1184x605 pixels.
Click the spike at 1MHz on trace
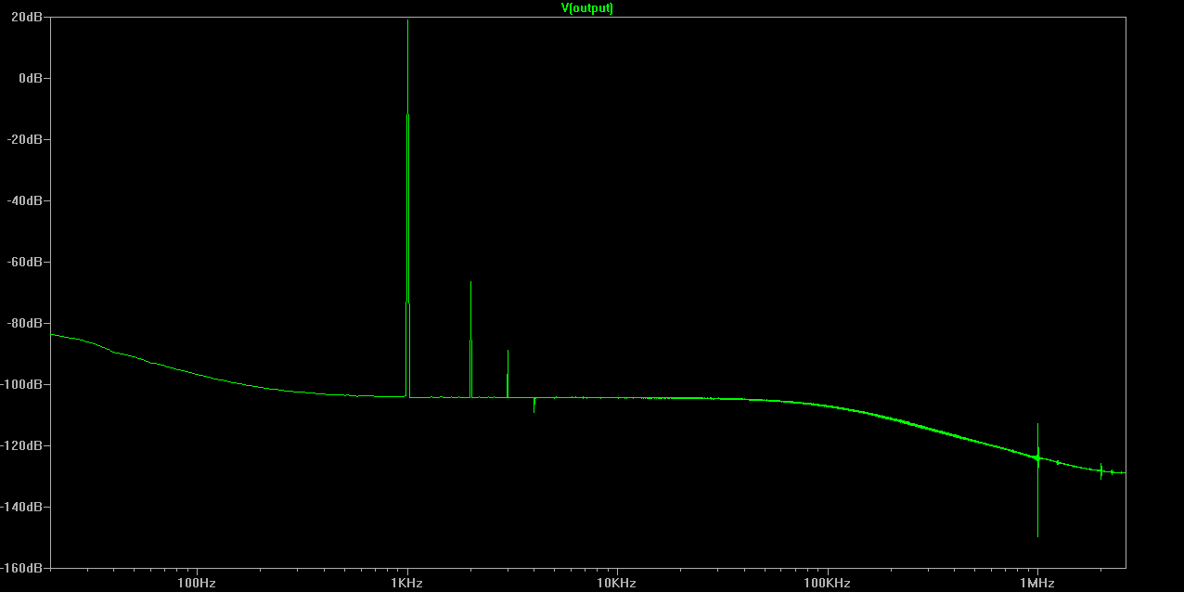1037,480
